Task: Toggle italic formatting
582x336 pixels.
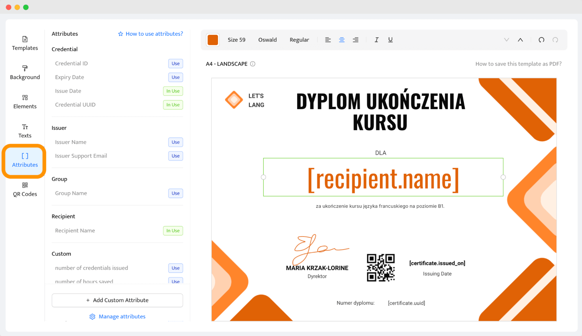Action: tap(376, 40)
